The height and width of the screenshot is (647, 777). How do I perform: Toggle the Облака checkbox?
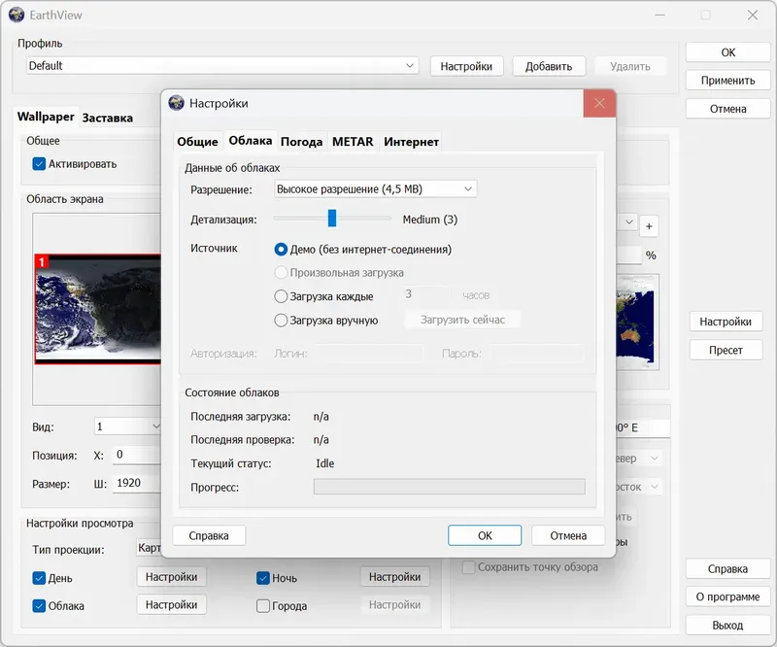coord(39,606)
